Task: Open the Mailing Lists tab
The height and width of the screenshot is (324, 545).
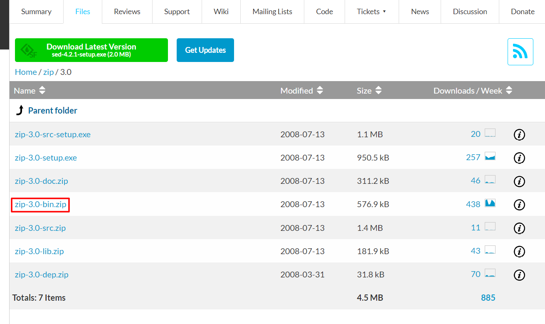Action: tap(272, 12)
